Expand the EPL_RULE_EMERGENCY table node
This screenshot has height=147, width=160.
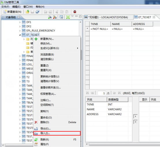pyautogui.click(x=20, y=31)
